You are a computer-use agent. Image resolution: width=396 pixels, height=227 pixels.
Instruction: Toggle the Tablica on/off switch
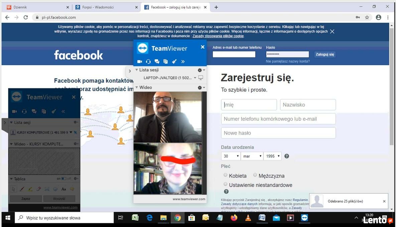pyautogui.click(x=63, y=179)
